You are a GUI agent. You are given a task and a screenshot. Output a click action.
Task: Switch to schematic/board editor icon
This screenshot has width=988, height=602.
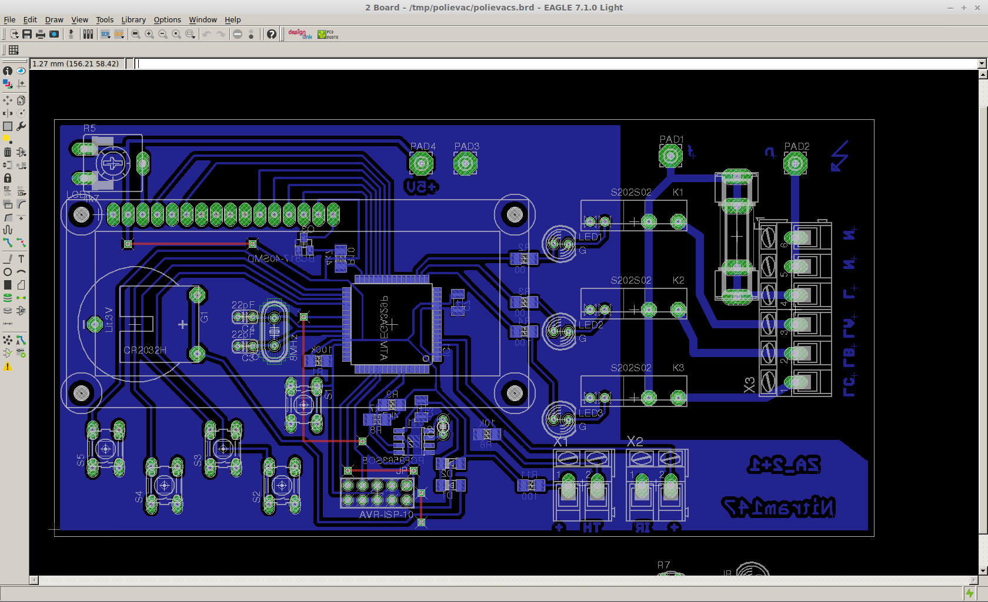tap(71, 34)
